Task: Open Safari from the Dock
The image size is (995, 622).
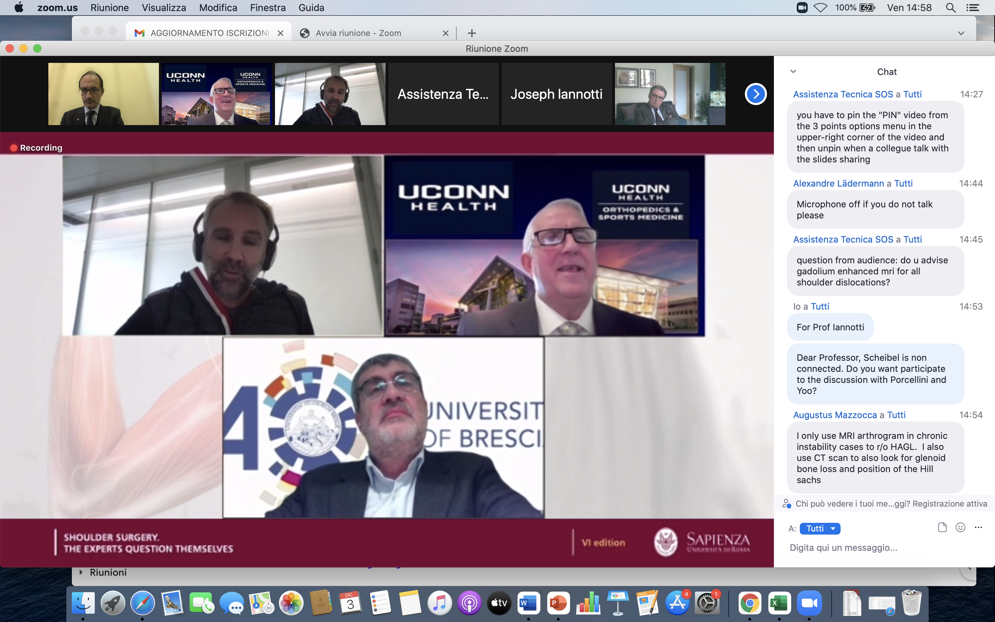Action: pyautogui.click(x=142, y=603)
